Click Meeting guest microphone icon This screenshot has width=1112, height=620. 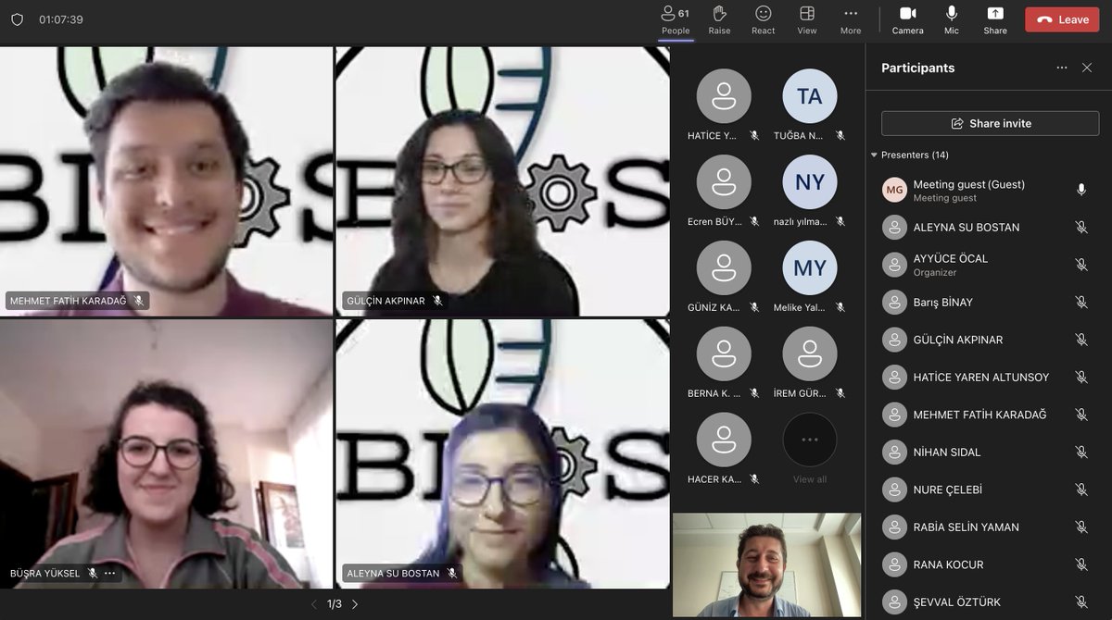[1080, 190]
